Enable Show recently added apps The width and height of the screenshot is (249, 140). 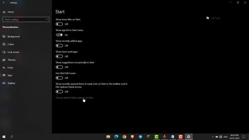tap(59, 46)
